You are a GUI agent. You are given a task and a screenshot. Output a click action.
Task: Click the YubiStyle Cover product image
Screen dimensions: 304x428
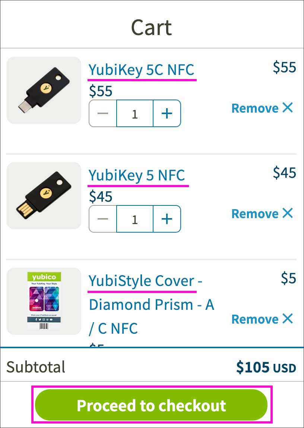(x=44, y=301)
